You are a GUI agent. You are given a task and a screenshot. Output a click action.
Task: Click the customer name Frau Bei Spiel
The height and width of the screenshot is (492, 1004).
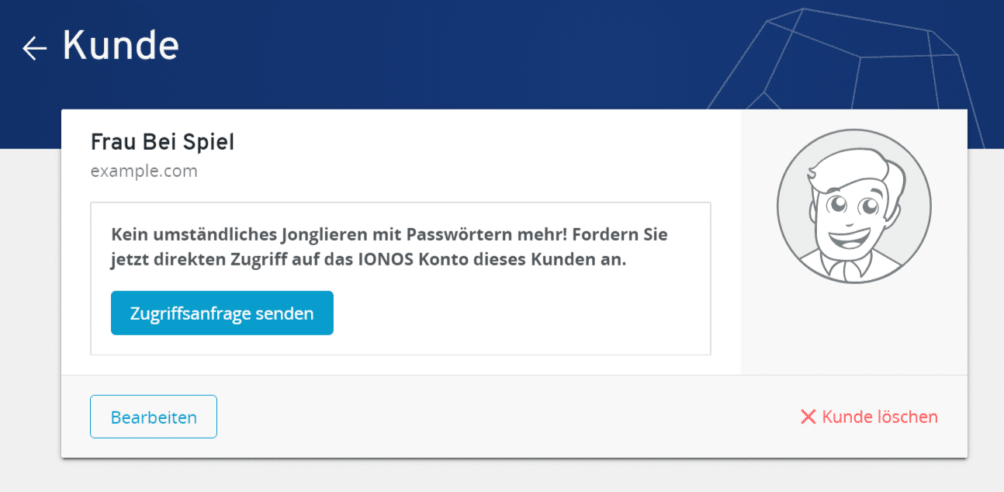[162, 142]
